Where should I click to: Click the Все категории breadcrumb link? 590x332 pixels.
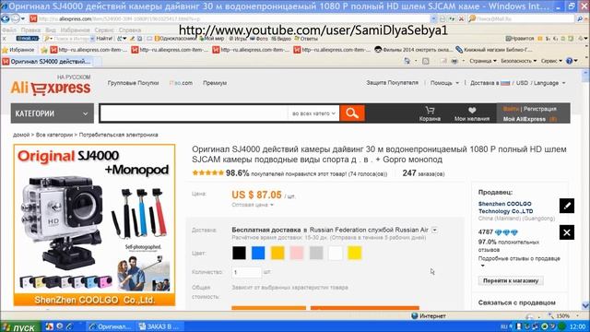pos(54,135)
